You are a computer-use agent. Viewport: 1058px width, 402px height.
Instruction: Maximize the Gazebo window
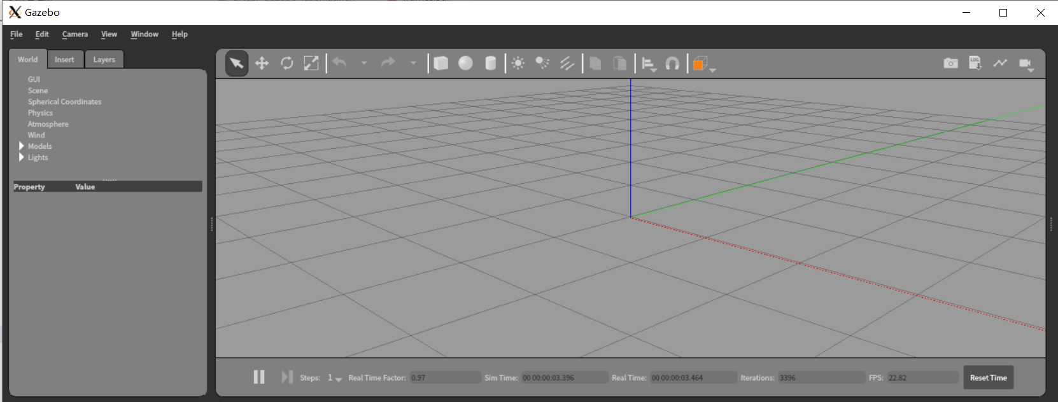(1003, 13)
